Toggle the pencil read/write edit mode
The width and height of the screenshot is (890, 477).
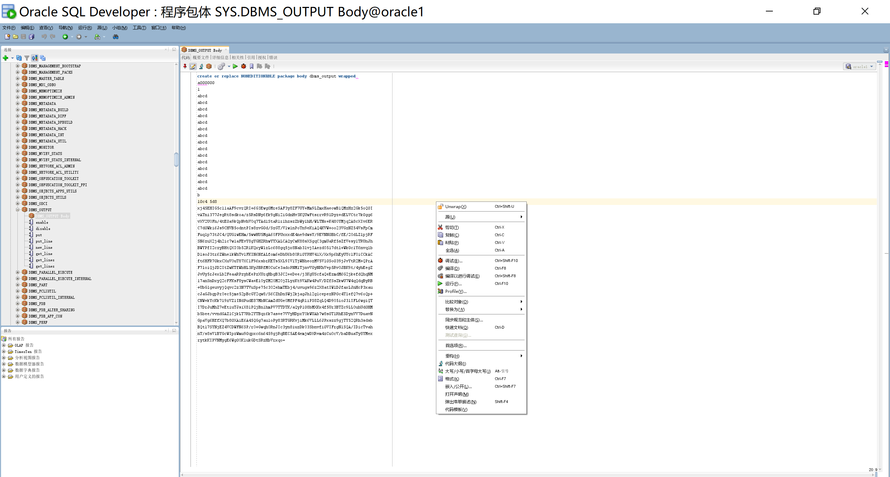[193, 66]
